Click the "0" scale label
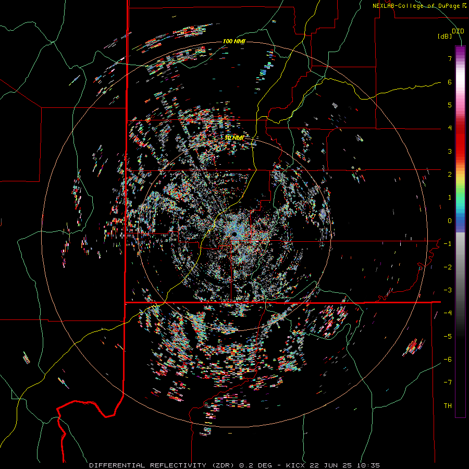Viewport: 469px width, 469px height. coord(450,221)
